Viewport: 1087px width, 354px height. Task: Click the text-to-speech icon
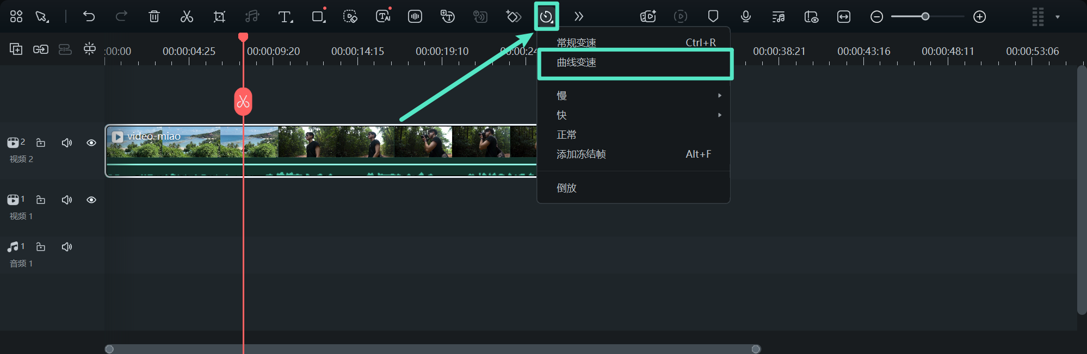pos(448,17)
